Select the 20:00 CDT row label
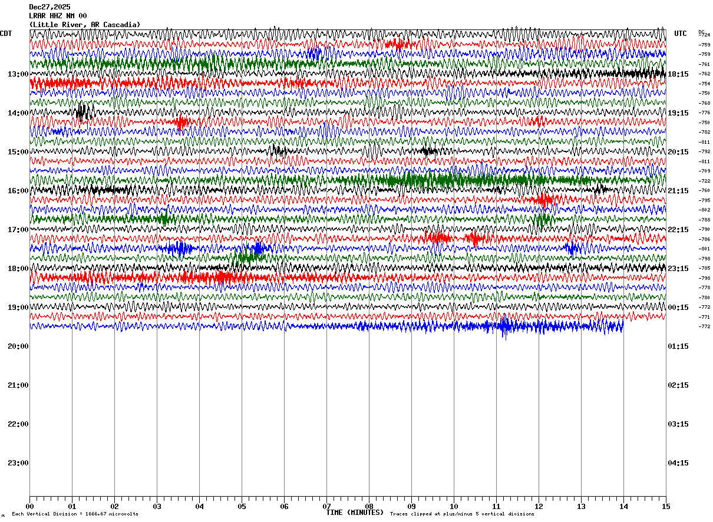Viewport: 713px width, 522px height. click(18, 346)
